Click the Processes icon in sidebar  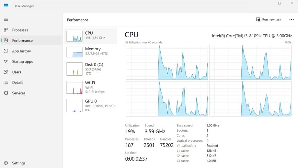click(x=6, y=30)
